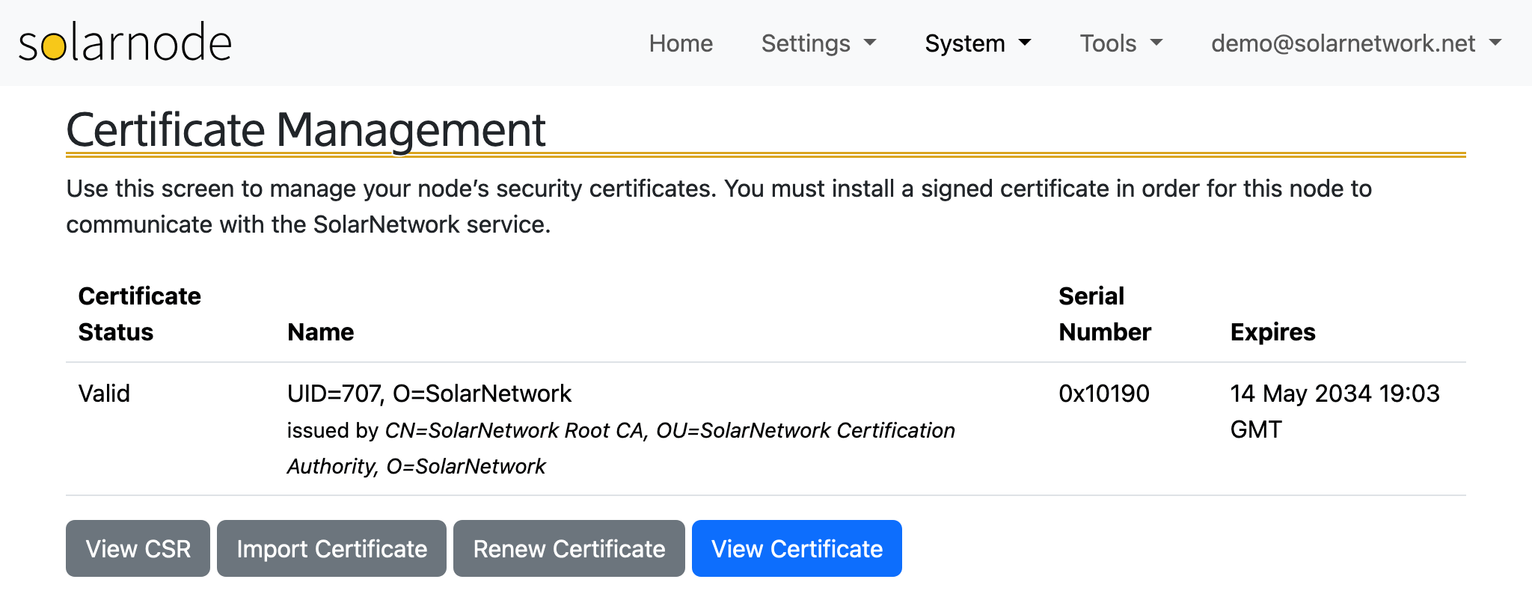Click the Valid status cell
Viewport: 1532px width, 606px height.
coord(104,394)
